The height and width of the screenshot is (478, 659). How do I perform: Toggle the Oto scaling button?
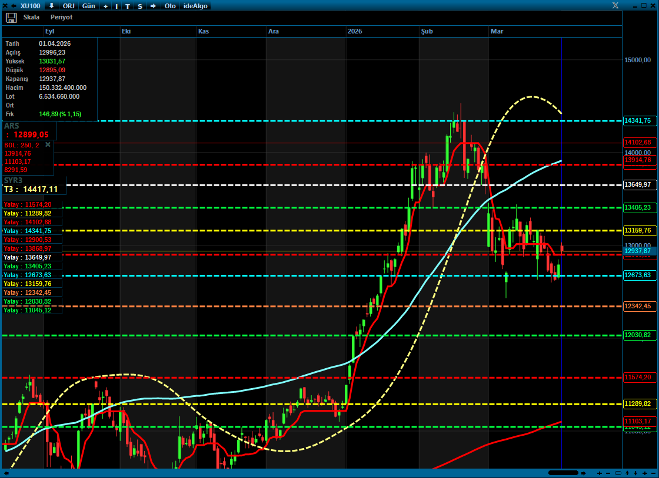170,6
